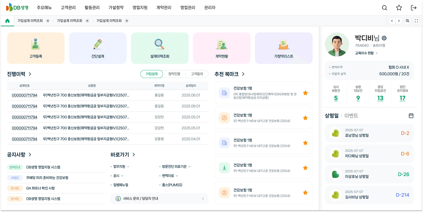Open 품스(PUMSS) shortcut link

coord(172,185)
